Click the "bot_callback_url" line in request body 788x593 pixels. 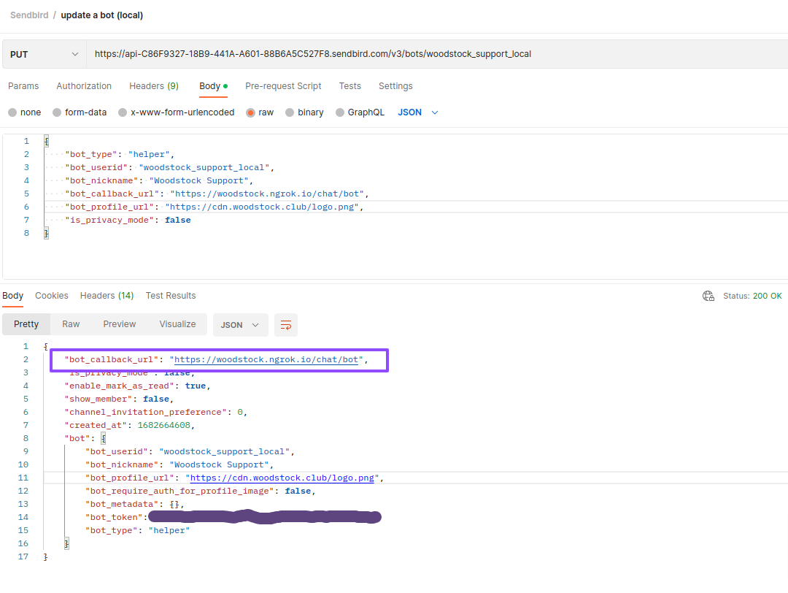tap(217, 194)
